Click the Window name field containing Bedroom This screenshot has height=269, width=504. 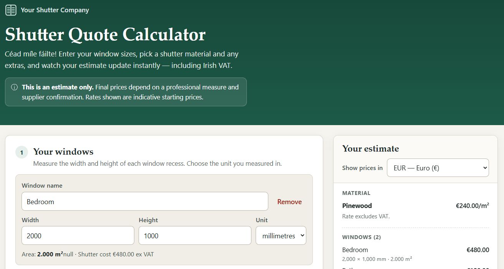click(145, 201)
